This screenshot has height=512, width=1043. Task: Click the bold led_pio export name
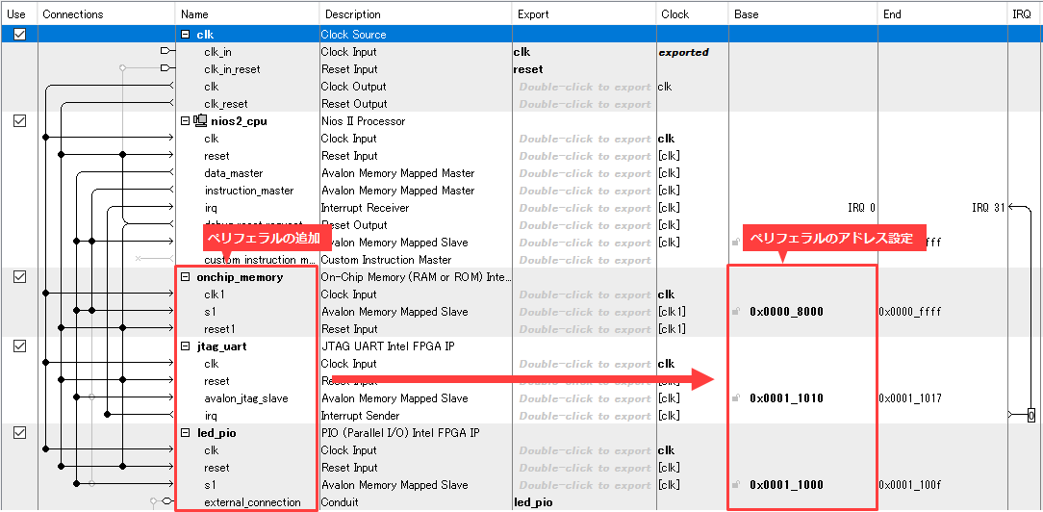[x=533, y=502]
